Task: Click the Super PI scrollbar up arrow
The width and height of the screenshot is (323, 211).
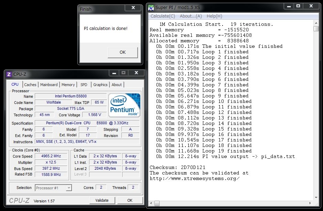Action: [316, 23]
